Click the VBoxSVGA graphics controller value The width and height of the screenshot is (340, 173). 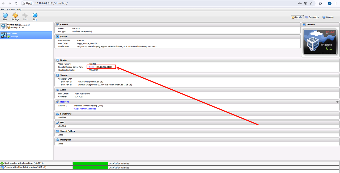pos(94,70)
